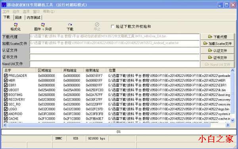Click the USB status bar entry
This screenshot has height=149, width=238.
coord(75,138)
